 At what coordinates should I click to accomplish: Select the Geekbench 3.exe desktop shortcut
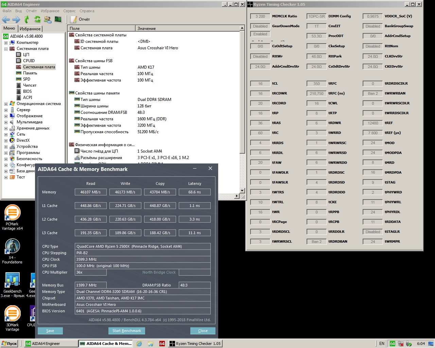(13, 285)
